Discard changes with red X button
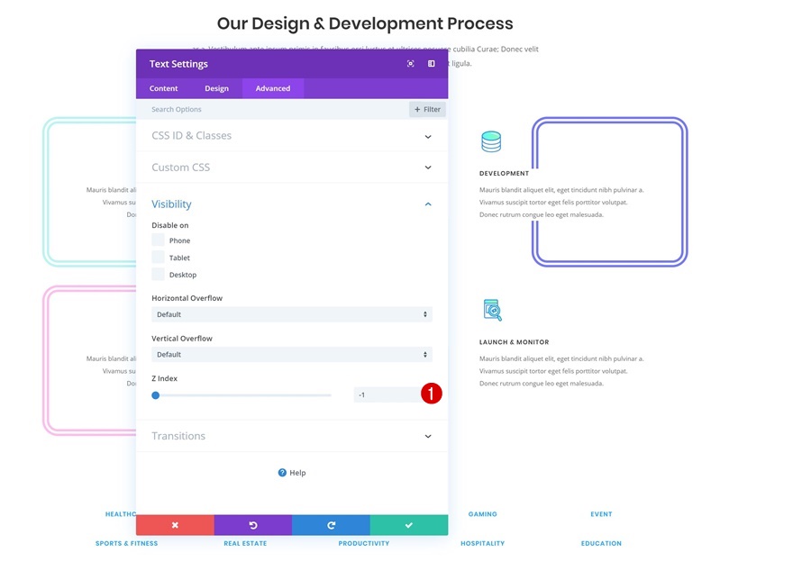The height and width of the screenshot is (571, 793). click(175, 525)
